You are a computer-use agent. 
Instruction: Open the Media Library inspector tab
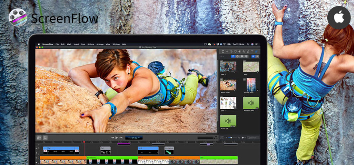tap(256, 52)
